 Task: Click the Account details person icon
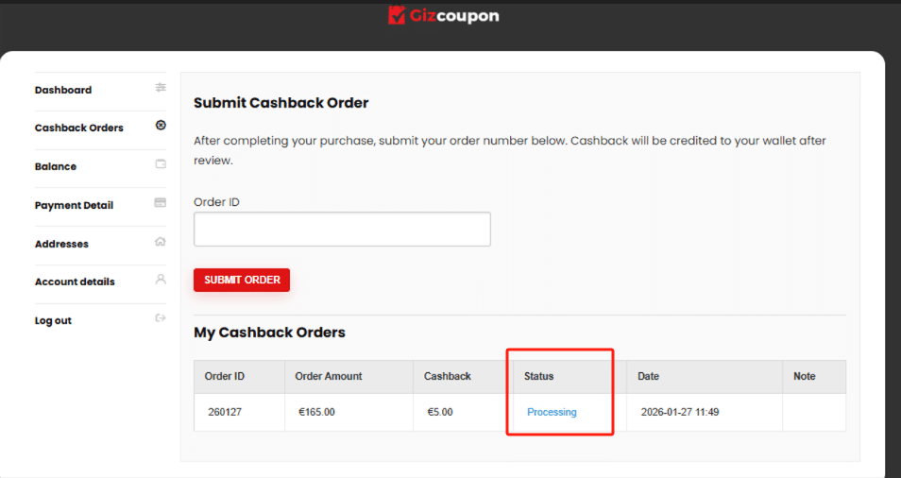(x=161, y=280)
